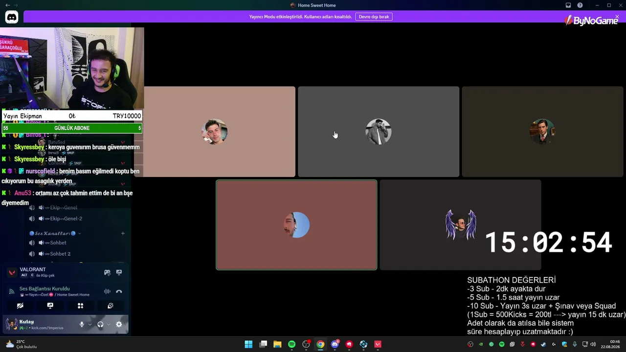The height and width of the screenshot is (352, 626).
Task: Click 'Devre dışı bırak' to disable streamer mode
Action: coord(374,17)
